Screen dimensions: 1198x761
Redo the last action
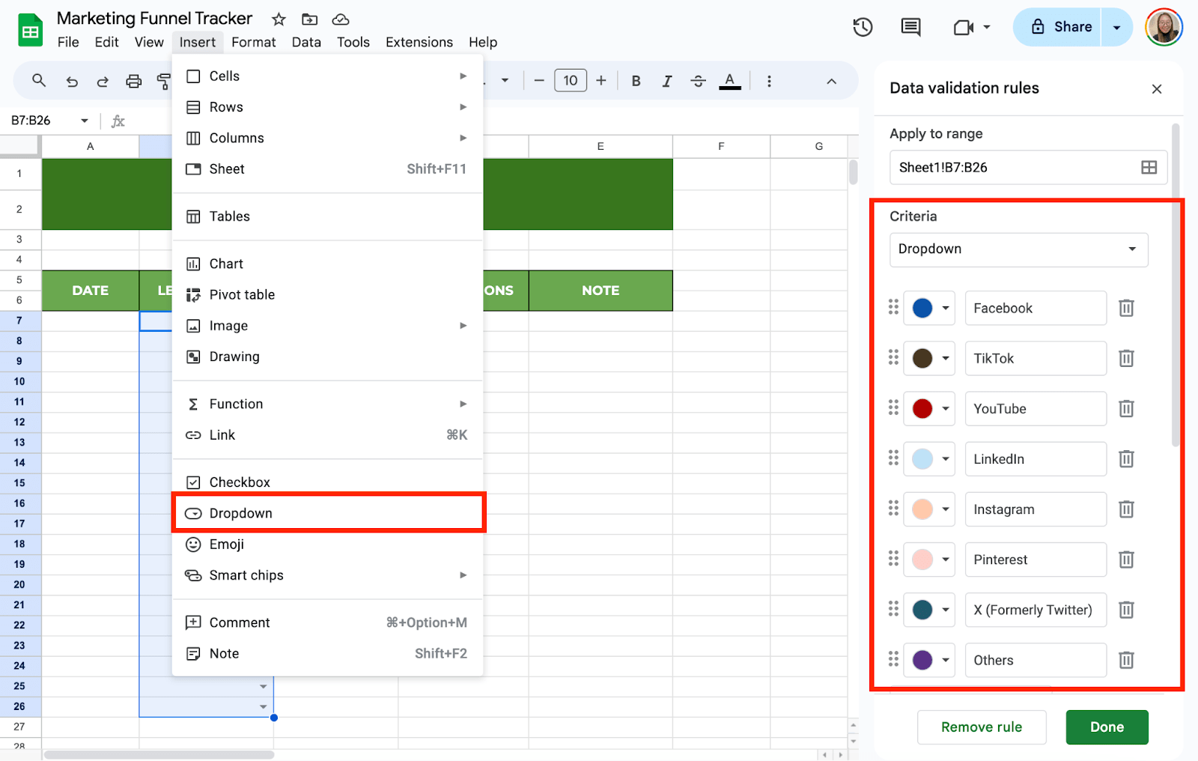click(103, 81)
